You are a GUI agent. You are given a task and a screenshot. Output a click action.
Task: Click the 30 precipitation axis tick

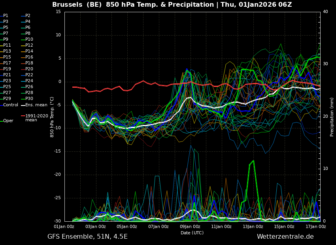[325, 64]
